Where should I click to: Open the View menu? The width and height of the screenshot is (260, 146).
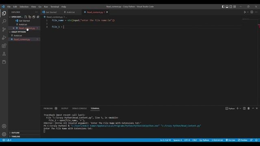[33, 7]
